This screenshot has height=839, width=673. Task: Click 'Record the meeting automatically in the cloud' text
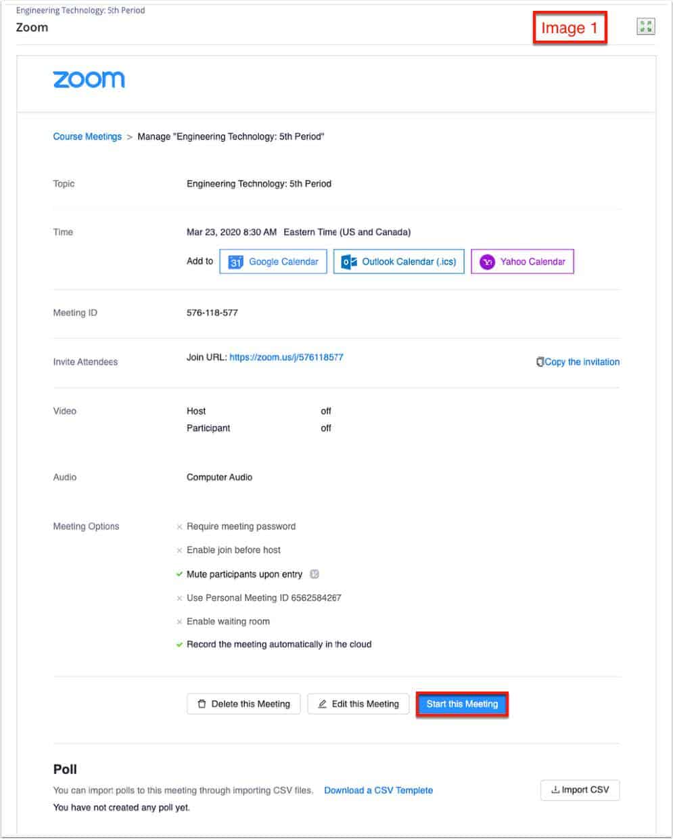279,645
